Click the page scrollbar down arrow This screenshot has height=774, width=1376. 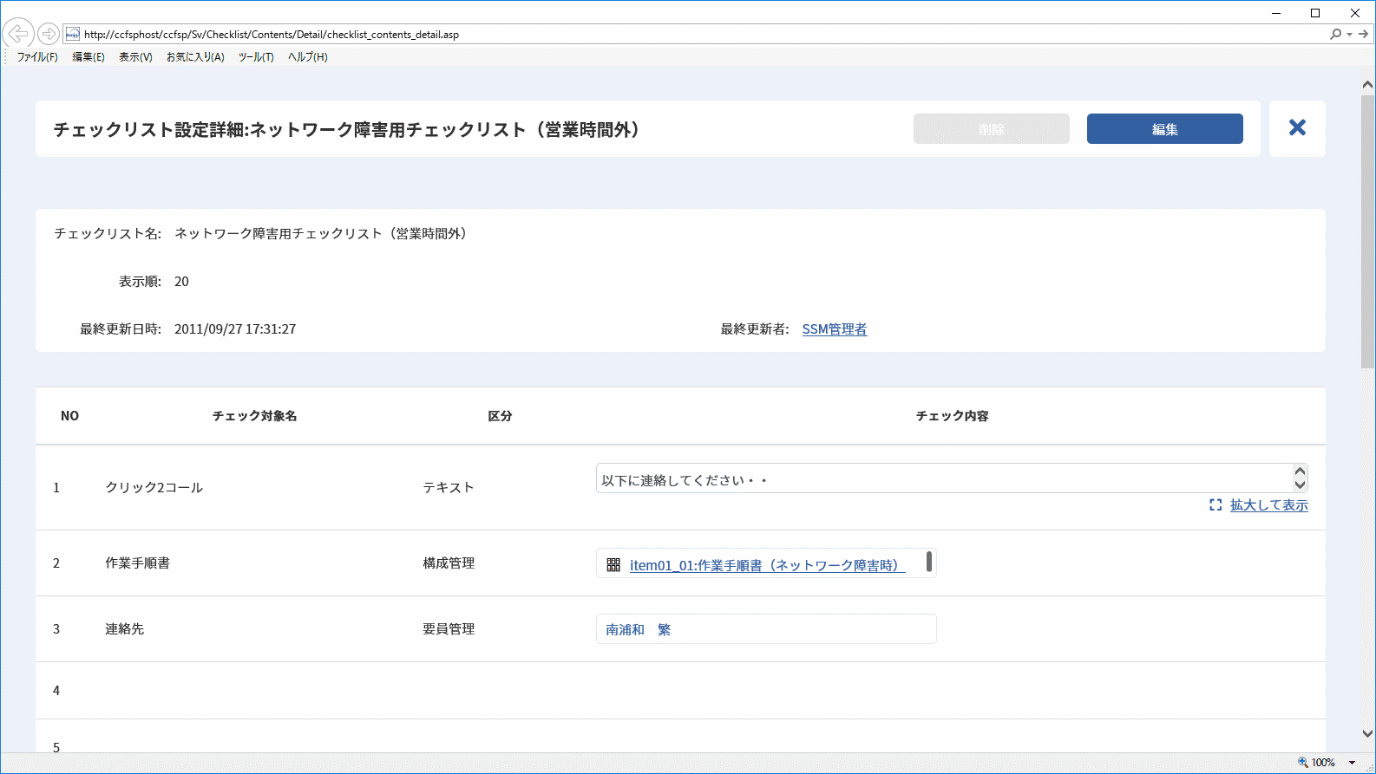pos(1368,733)
